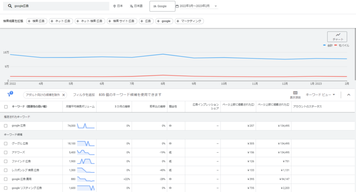This screenshot has width=356, height=192.
Task: Select the Google search network button
Action: point(162,6)
